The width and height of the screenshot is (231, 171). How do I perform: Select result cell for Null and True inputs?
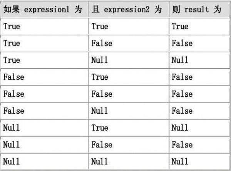pos(199,128)
